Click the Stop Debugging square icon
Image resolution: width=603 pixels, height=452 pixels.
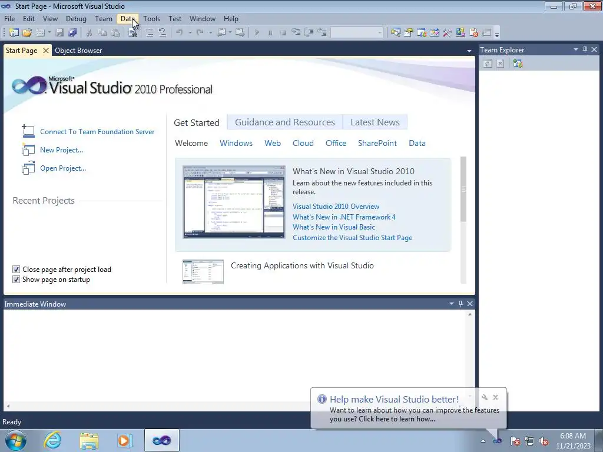(x=283, y=33)
